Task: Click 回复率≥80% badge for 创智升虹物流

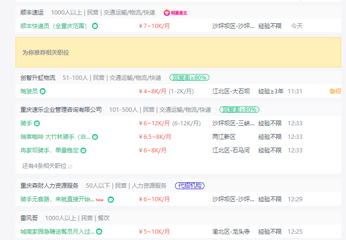Action: 189,77
